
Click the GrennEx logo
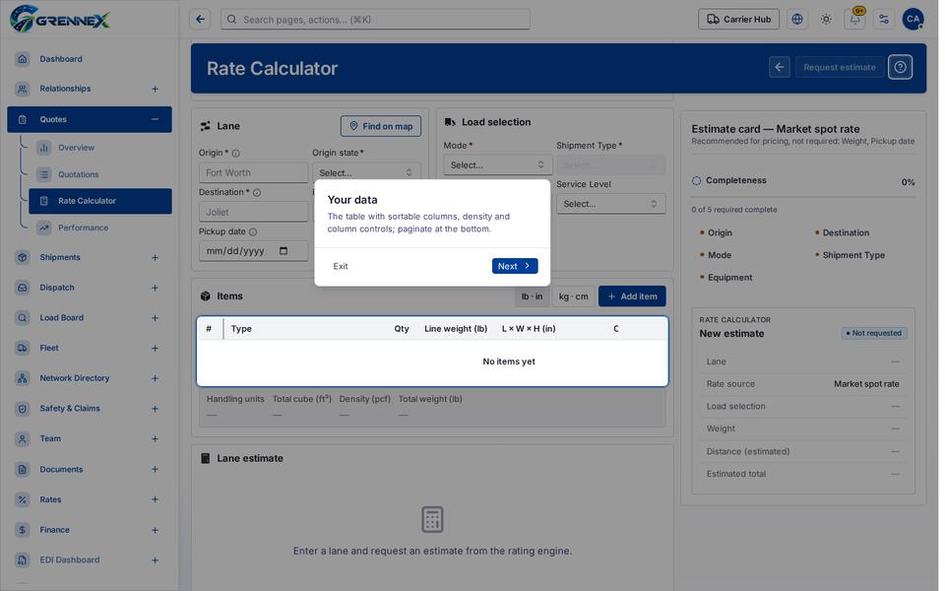[60, 19]
